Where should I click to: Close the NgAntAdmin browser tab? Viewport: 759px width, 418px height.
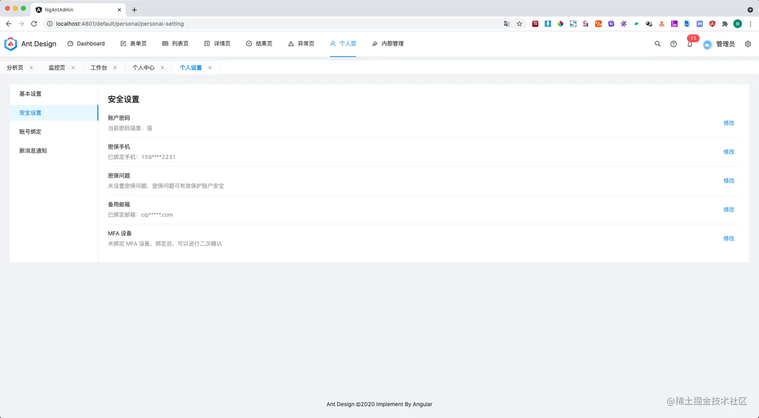click(x=119, y=10)
